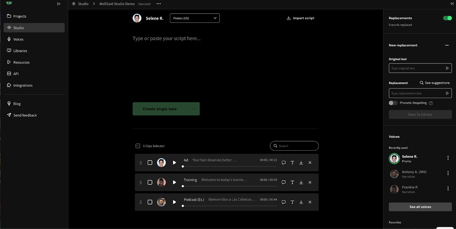The height and width of the screenshot is (229, 456).
Task: Delete the Podcast (Es.) clip
Action: (x=310, y=202)
